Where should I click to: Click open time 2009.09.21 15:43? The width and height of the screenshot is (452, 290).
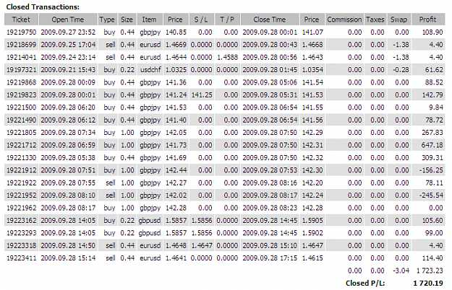point(68,70)
